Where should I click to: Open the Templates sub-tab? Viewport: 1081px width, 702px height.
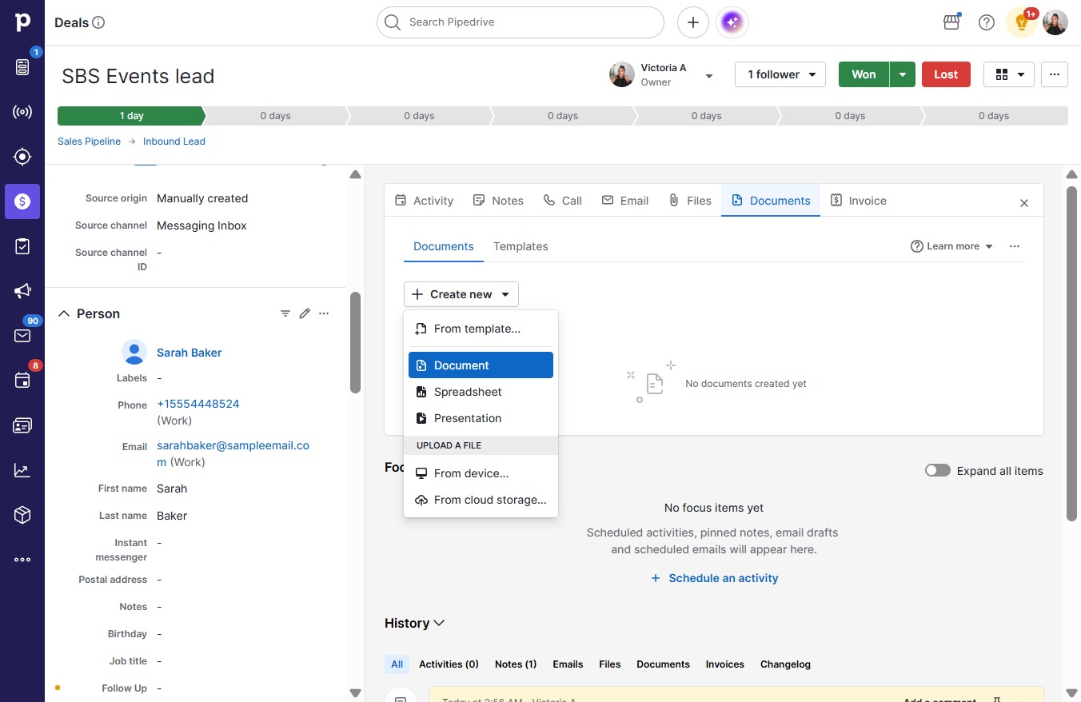(x=521, y=246)
